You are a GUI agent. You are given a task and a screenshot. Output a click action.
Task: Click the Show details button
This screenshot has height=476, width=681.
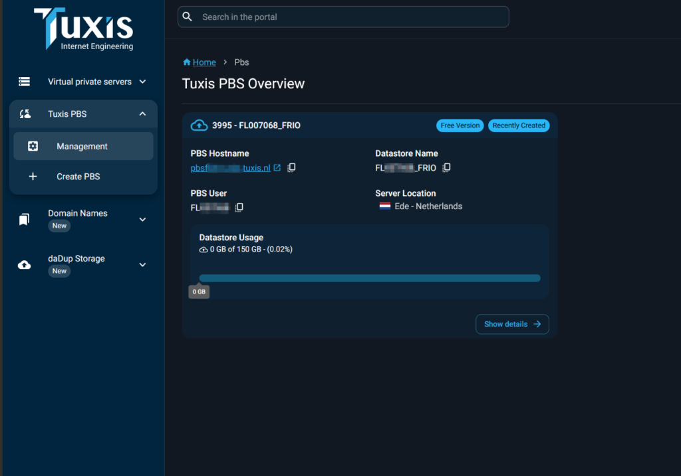[512, 324]
